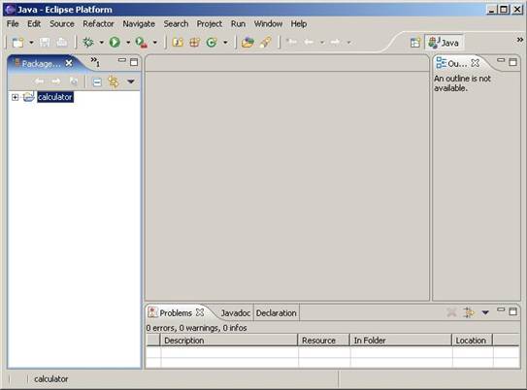Maximize the Outline panel
This screenshot has width=527, height=390.
pos(512,62)
